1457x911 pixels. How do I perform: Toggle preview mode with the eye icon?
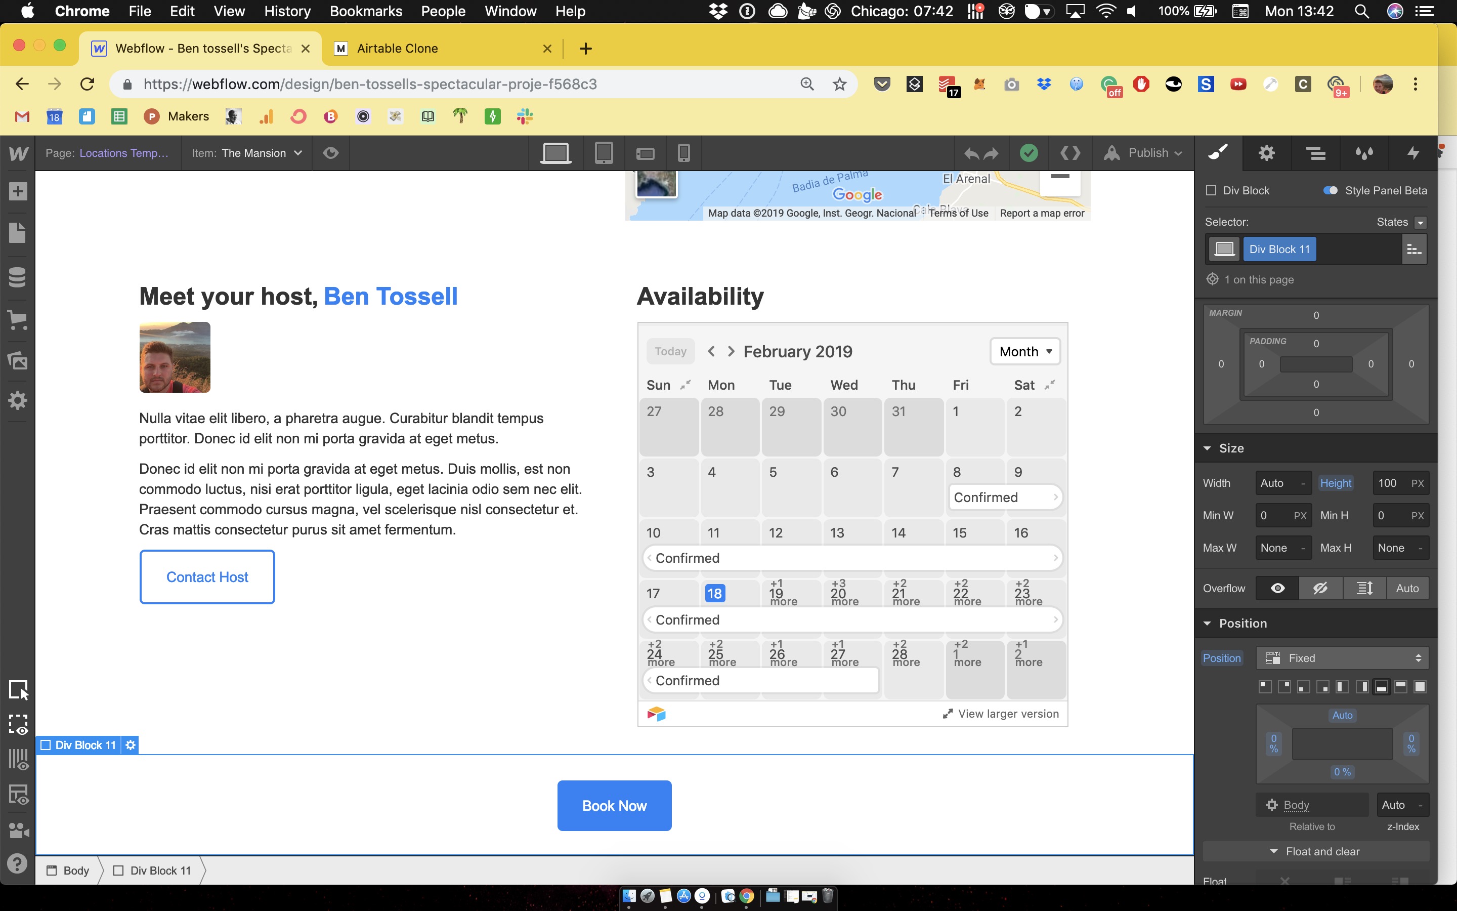pos(330,153)
